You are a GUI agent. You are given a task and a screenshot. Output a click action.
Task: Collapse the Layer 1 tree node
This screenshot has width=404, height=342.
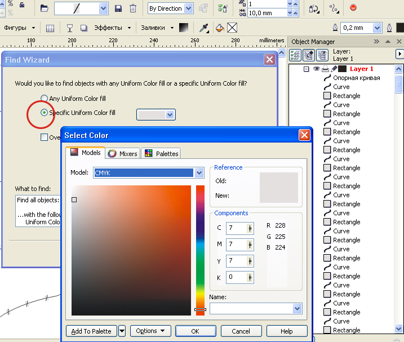(306, 69)
